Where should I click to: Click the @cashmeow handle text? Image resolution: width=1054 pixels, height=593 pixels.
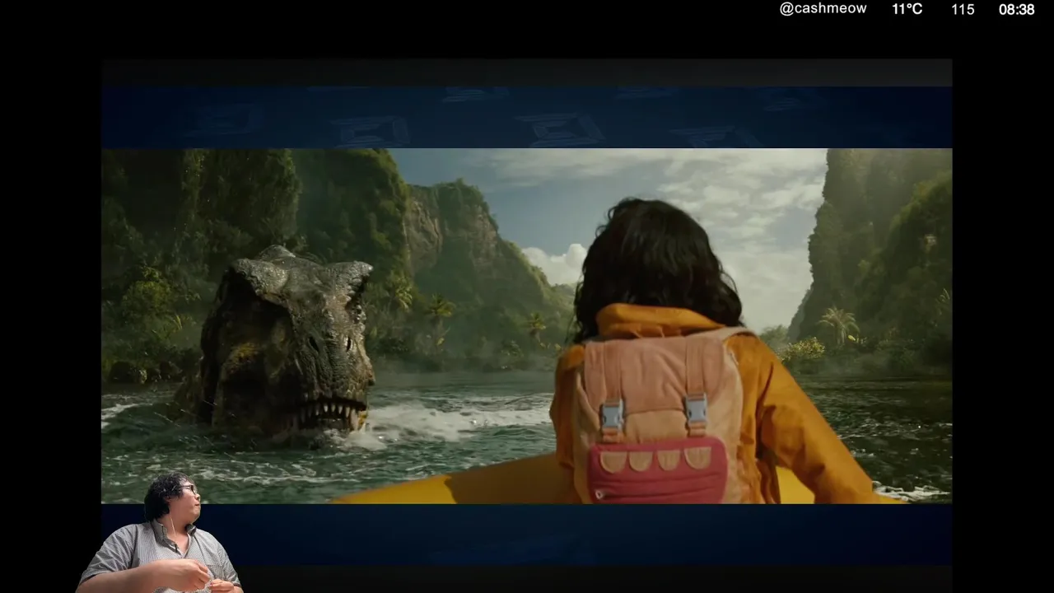point(823,9)
